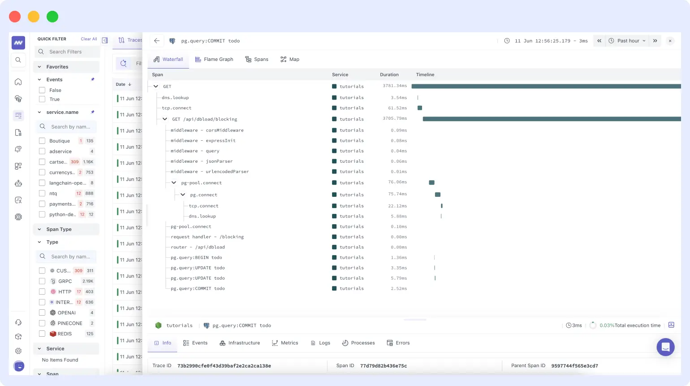Collapse the Span Type section
This screenshot has height=386, width=690.
point(39,229)
